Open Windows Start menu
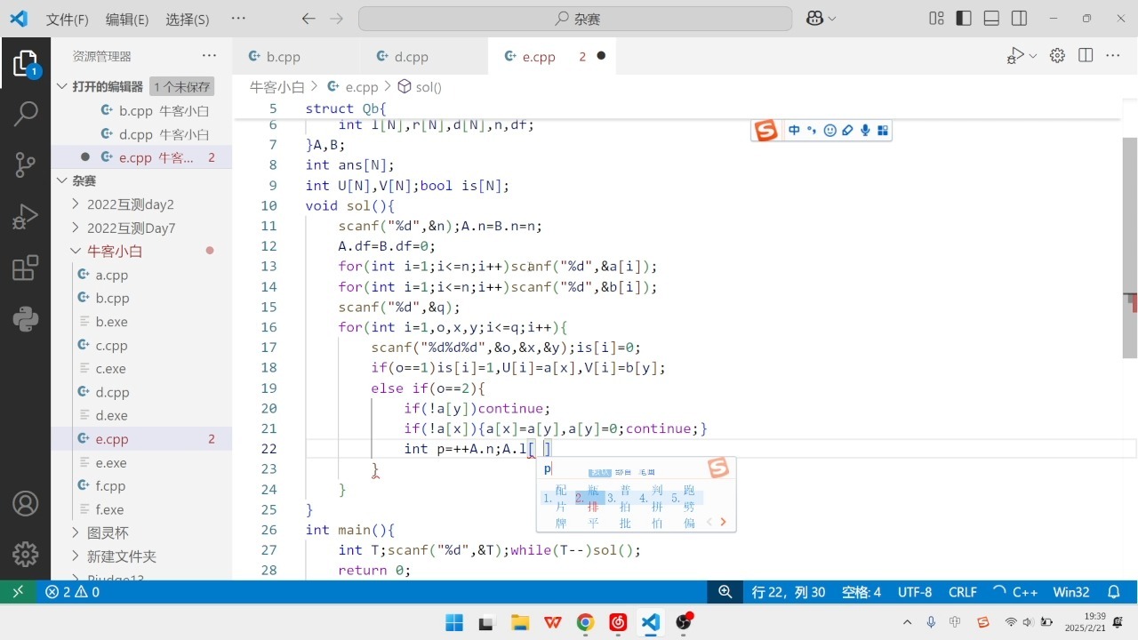 click(x=454, y=622)
